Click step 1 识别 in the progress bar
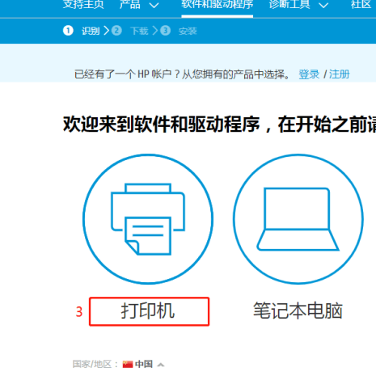The width and height of the screenshot is (376, 376). (x=82, y=31)
